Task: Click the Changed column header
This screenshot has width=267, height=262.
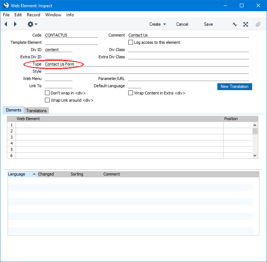Action: pos(46,174)
